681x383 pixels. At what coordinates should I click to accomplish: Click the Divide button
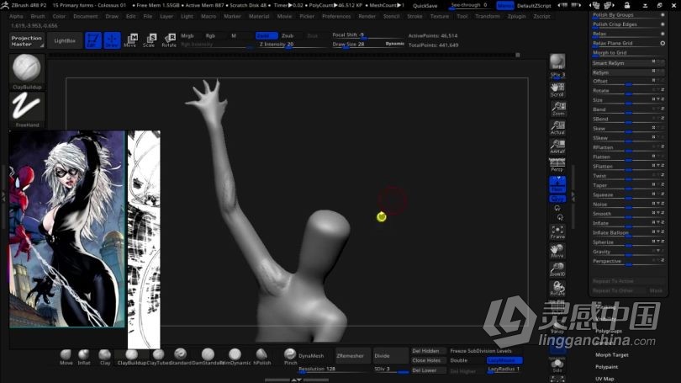(390, 355)
